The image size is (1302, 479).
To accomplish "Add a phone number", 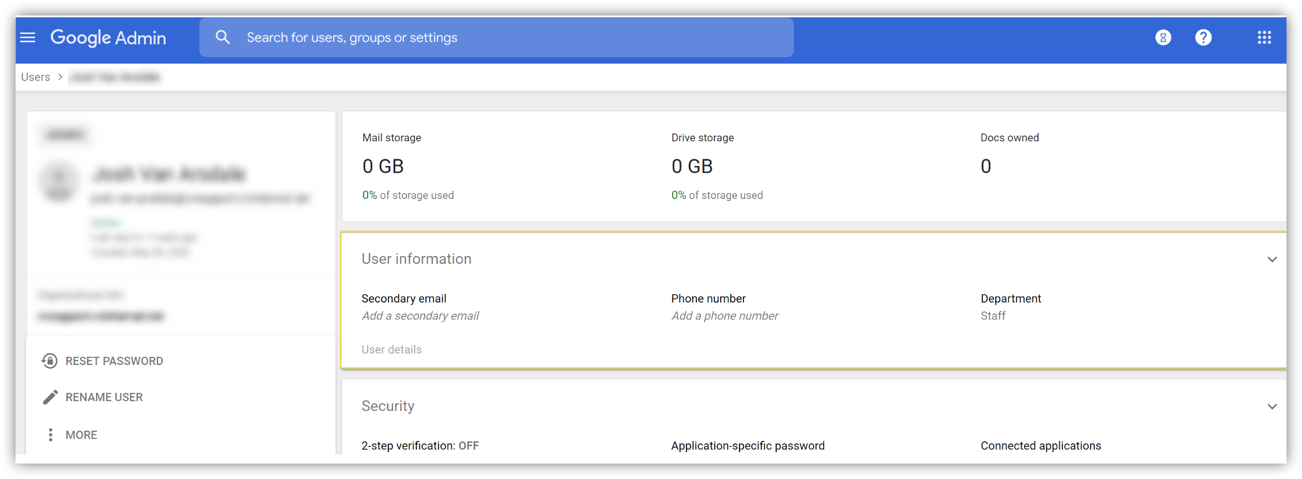I will [x=725, y=316].
